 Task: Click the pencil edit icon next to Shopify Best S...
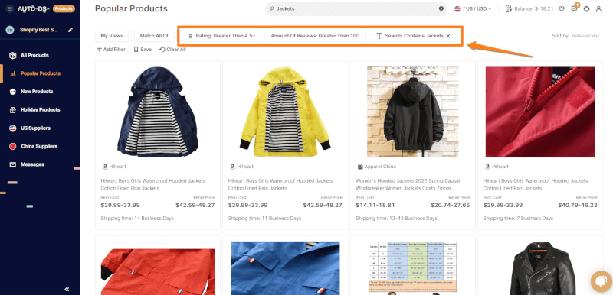pos(70,30)
